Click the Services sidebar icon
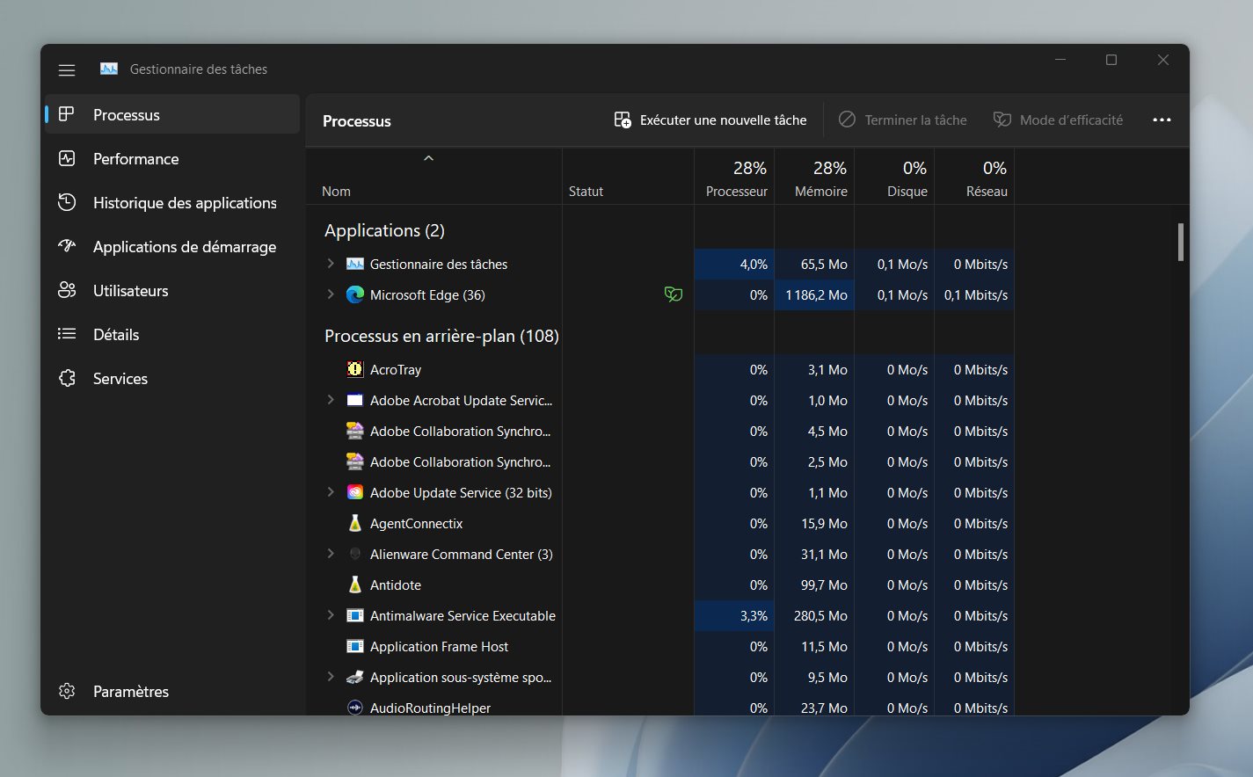Screen dimensions: 1253x777 pyautogui.click(x=67, y=378)
